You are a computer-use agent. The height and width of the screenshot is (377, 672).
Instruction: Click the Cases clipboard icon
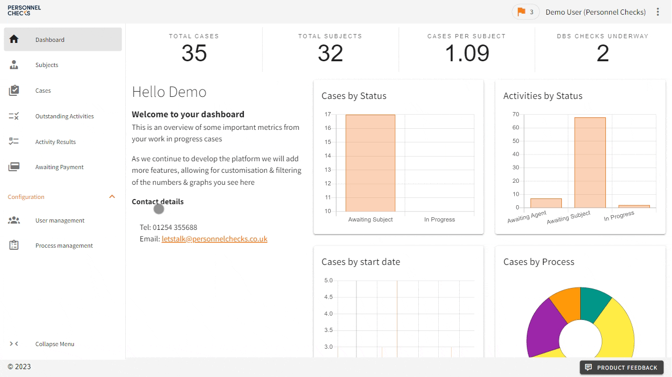coord(14,91)
